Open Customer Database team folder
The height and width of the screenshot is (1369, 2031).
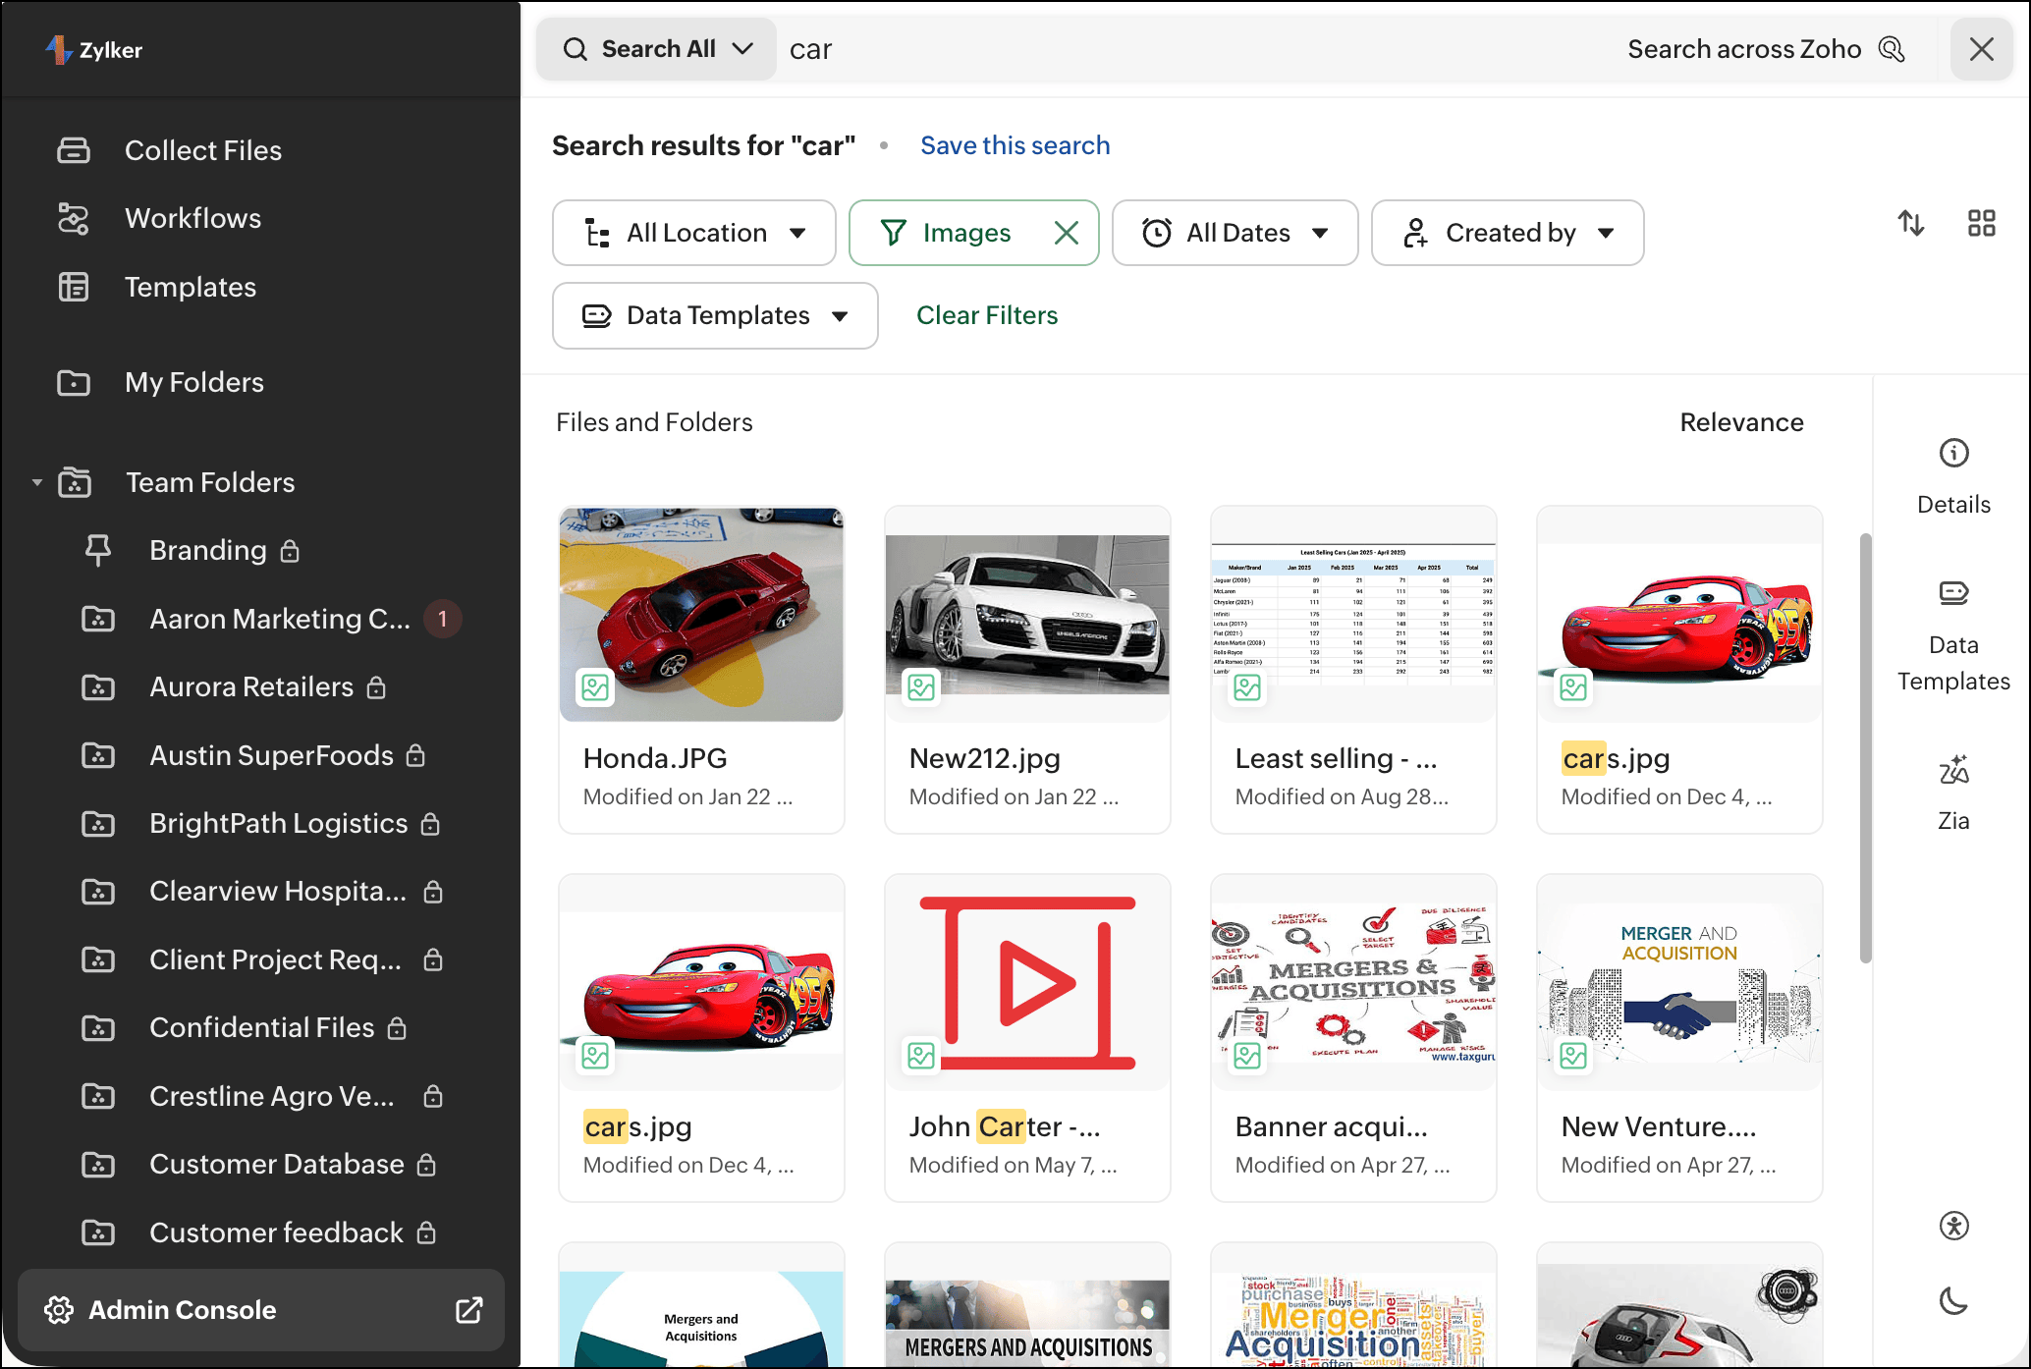point(276,1164)
